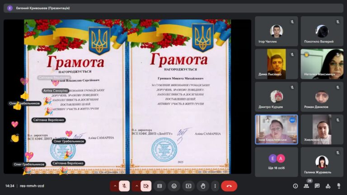Image resolution: width=347 pixels, height=195 pixels.
Task: Click the microphone icon at bottom right
Action: coord(339,186)
